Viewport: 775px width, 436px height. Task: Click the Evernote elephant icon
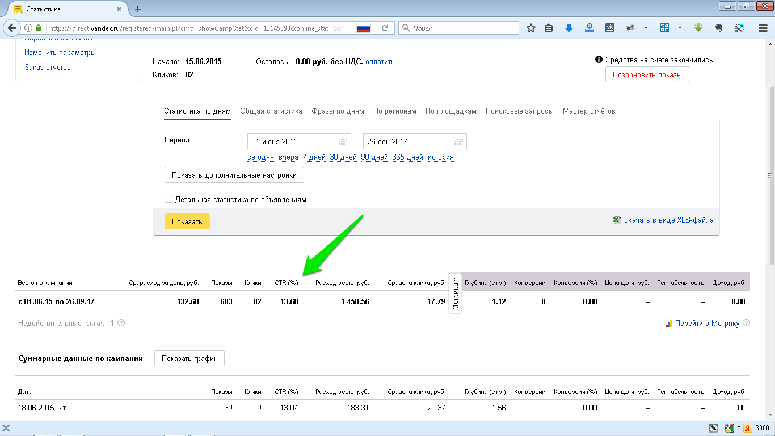click(719, 28)
